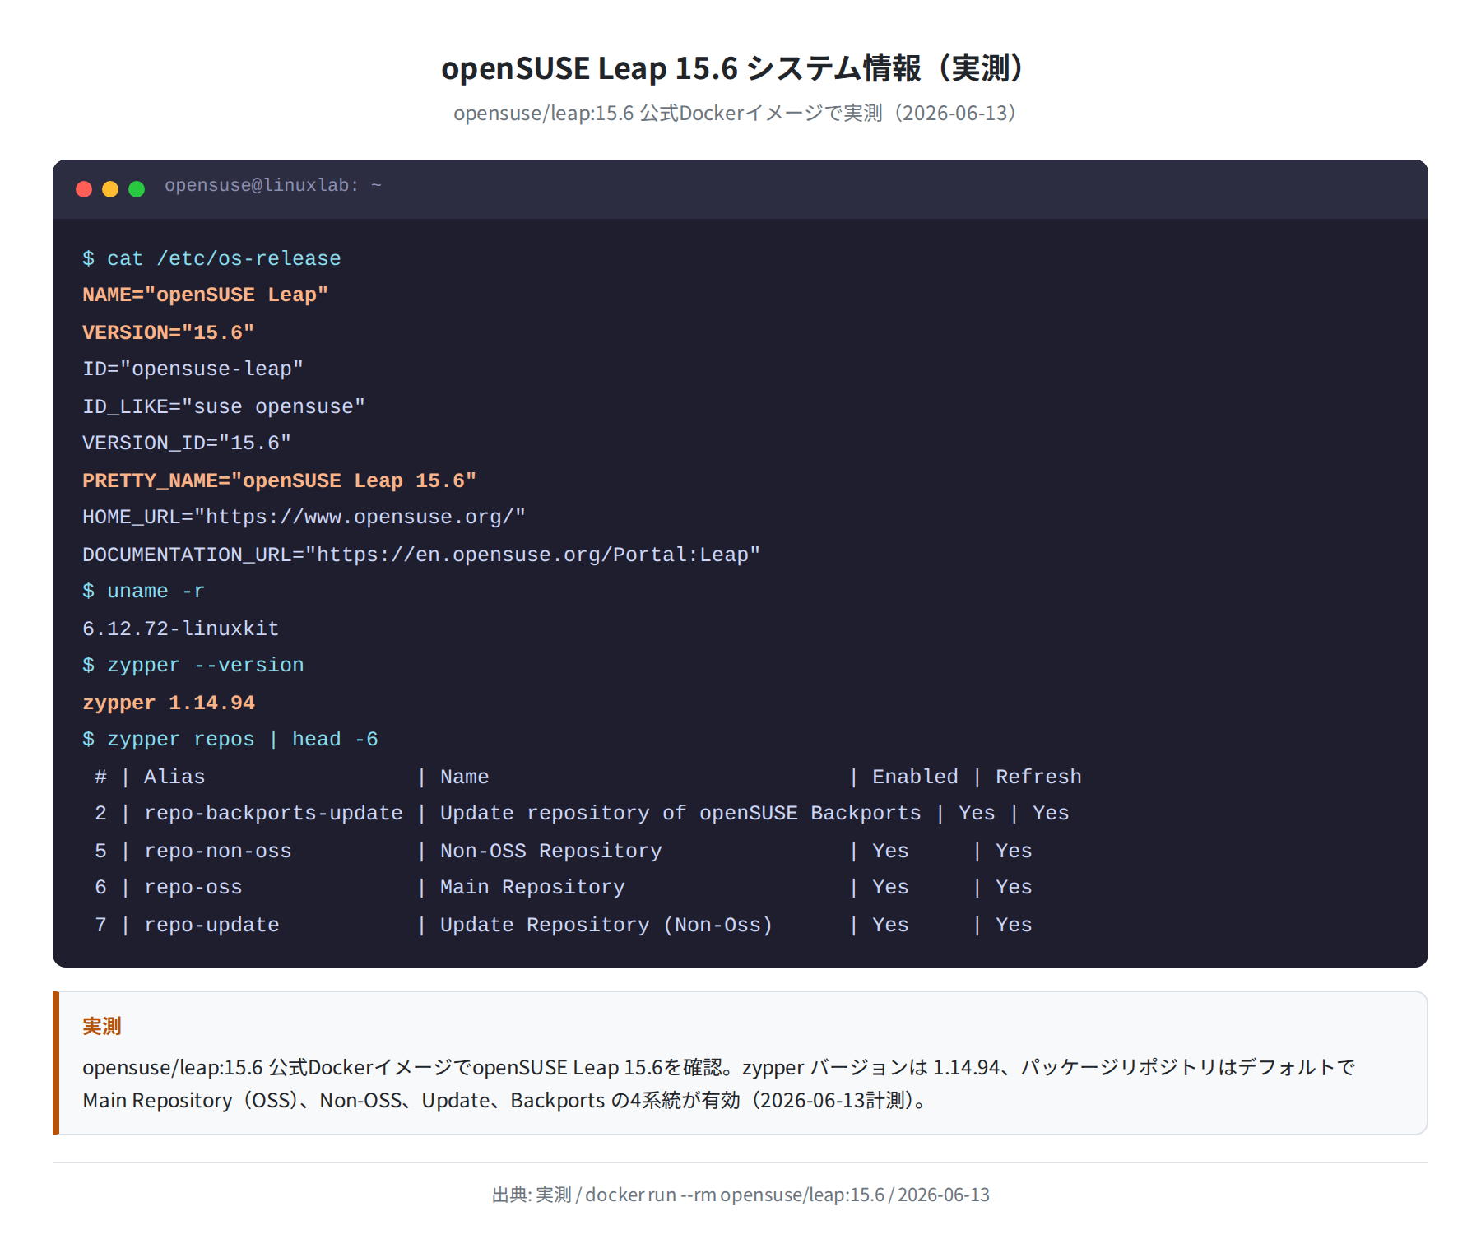Click the repo-non-oss alias
Viewport: 1481px width, 1239px height.
pos(218,851)
